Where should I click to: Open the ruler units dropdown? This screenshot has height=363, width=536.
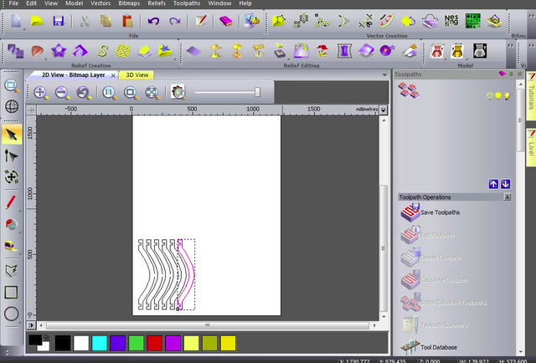tap(384, 110)
